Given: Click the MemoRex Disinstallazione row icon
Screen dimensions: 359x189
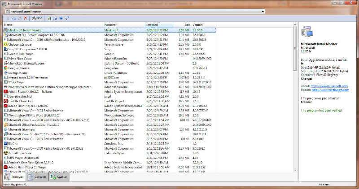Looking at the screenshot, I should click(x=6, y=63).
